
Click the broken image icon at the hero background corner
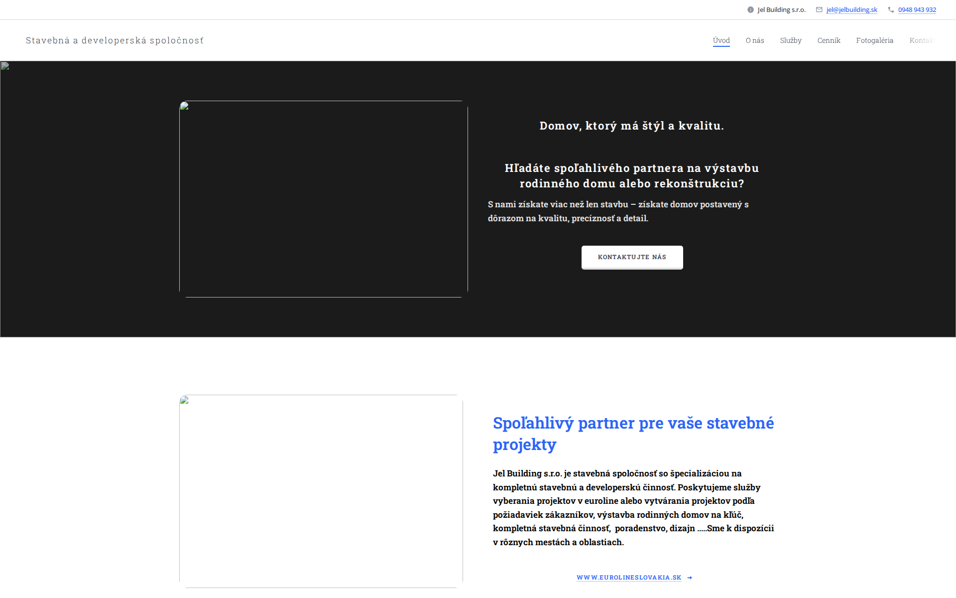point(5,66)
